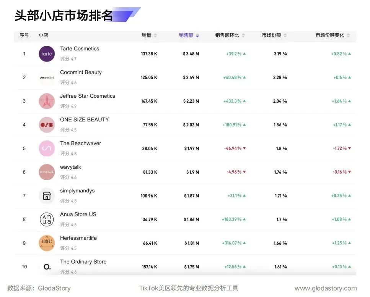Click the Cocomint Beauty shop logo
Image resolution: width=370 pixels, height=297 pixels.
[47, 77]
